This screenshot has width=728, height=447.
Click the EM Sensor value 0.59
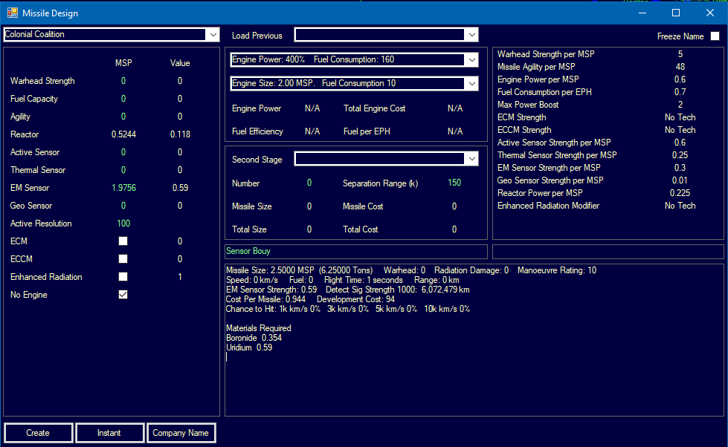point(180,188)
